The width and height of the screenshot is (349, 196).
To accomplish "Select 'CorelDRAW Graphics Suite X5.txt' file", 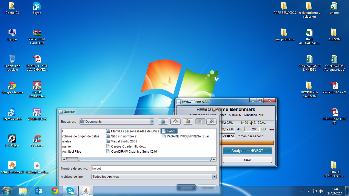I will tap(132, 152).
